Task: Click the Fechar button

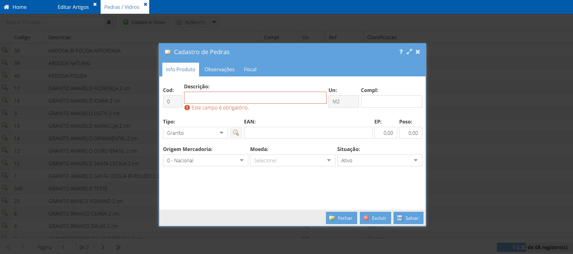Action: click(342, 218)
